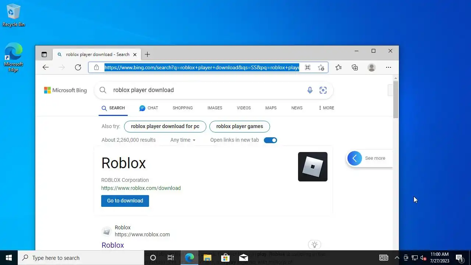The image size is (471, 265).
Task: Open File Explorer from taskbar
Action: [x=207, y=258]
